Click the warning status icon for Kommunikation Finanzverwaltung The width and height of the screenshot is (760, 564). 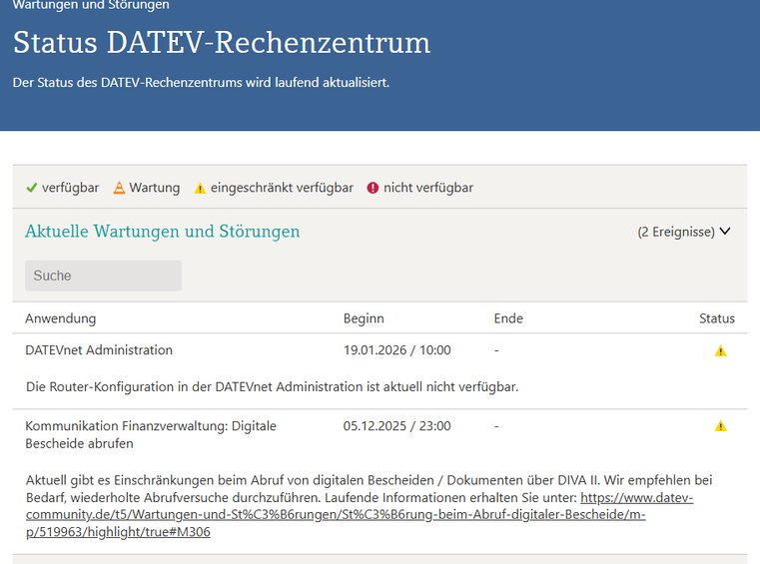click(x=720, y=426)
